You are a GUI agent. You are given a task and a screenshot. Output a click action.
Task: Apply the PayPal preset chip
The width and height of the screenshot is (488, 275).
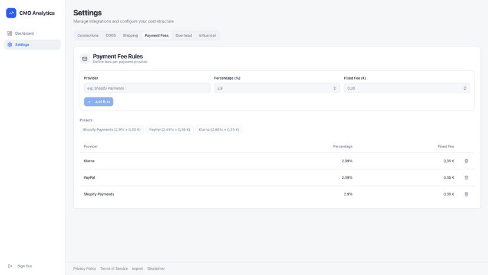(170, 130)
